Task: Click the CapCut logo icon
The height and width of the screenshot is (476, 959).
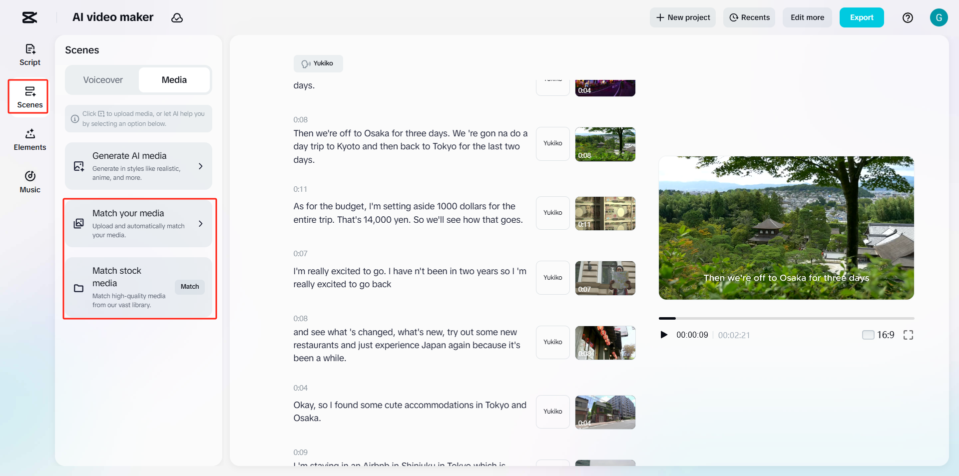Action: 29,17
